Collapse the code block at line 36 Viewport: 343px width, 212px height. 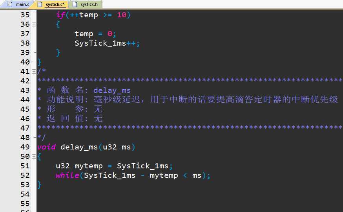point(34,24)
